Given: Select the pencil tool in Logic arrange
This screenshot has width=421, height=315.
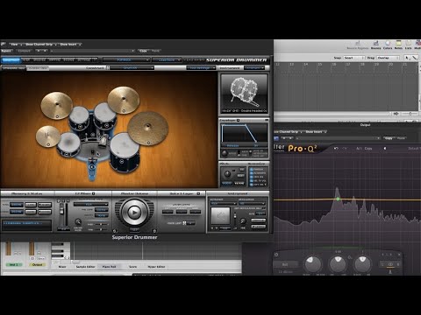Looking at the screenshot, I should pyautogui.click(x=414, y=58).
